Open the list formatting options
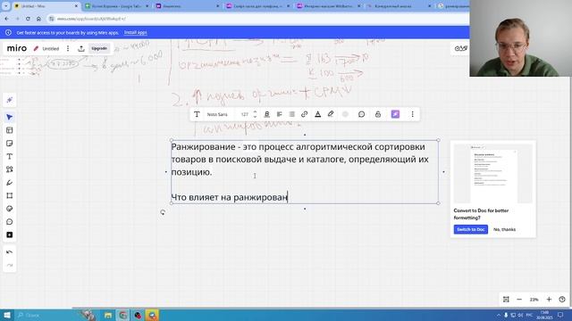This screenshot has height=321, width=572. pyautogui.click(x=292, y=114)
